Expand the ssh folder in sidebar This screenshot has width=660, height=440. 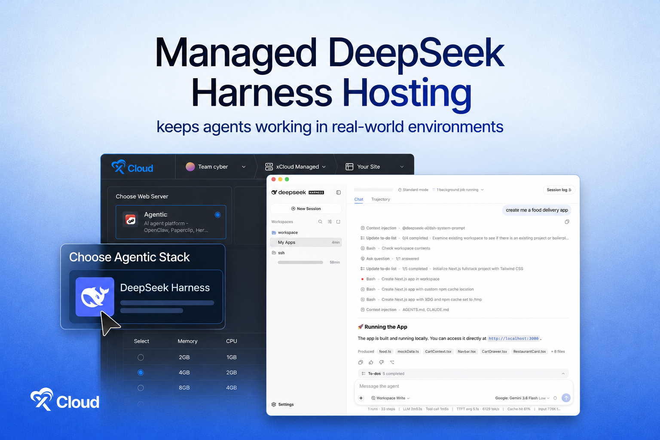[274, 253]
